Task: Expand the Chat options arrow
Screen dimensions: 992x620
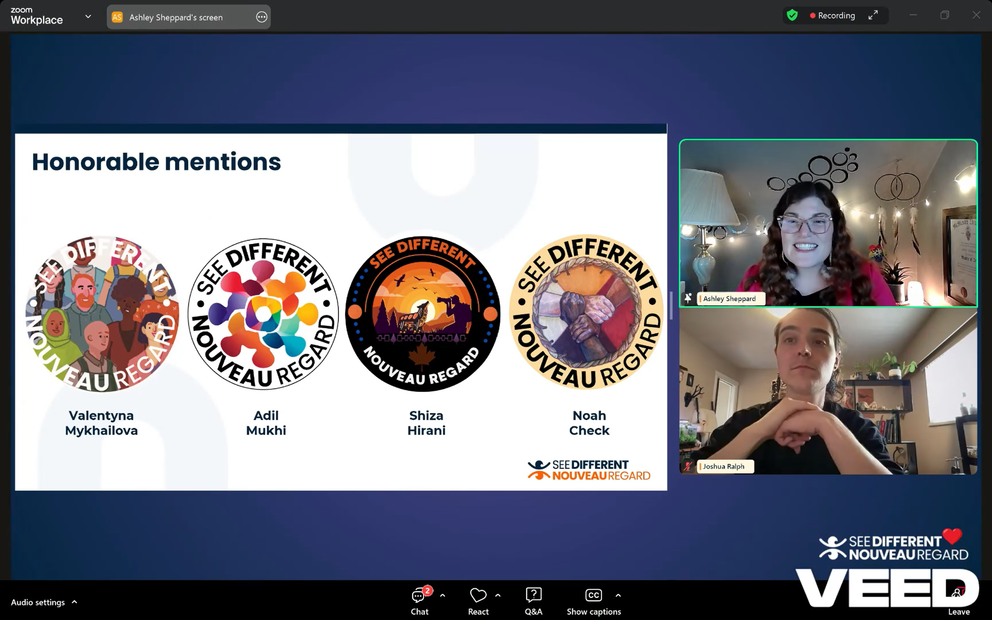Action: point(443,595)
